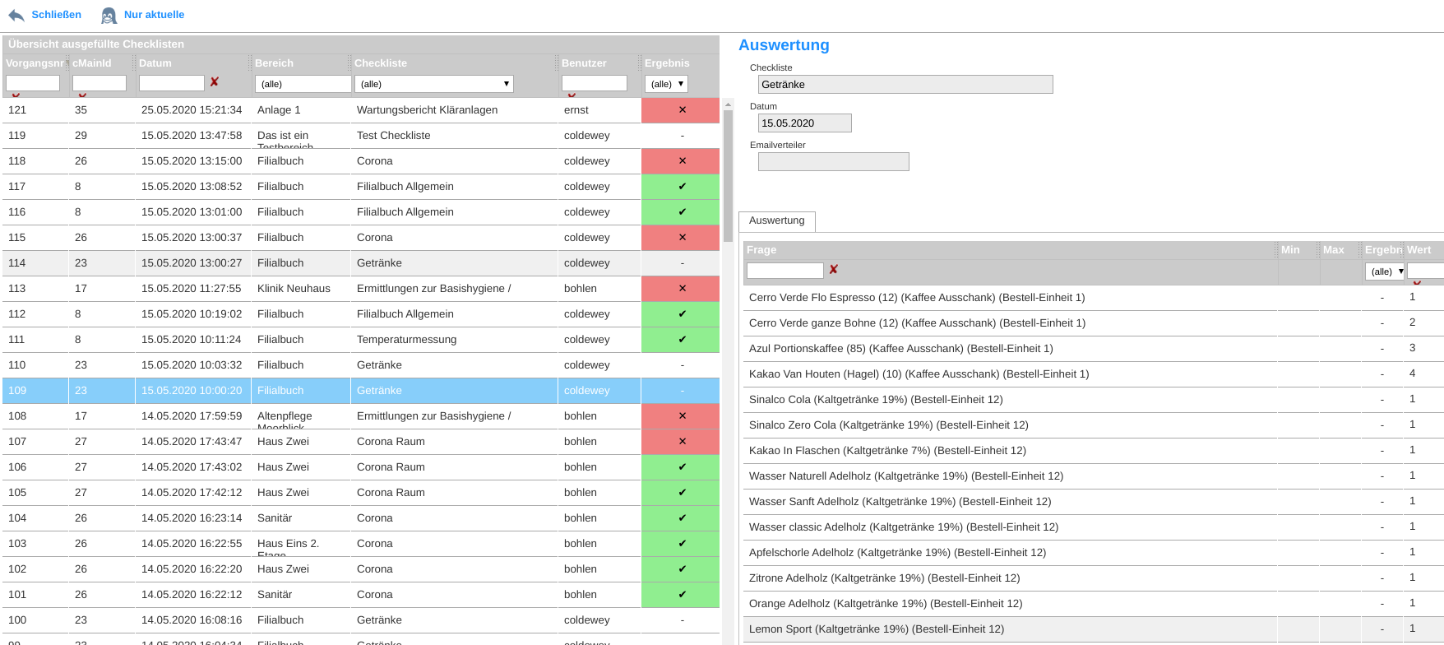The height and width of the screenshot is (645, 1444).
Task: Open the Ergebnis filter dropdown in overview
Action: 667,84
